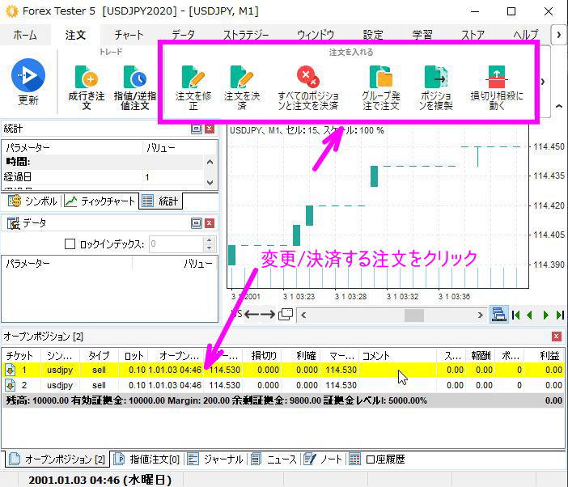
Task: Sort by チケット column header
Action: [x=21, y=356]
